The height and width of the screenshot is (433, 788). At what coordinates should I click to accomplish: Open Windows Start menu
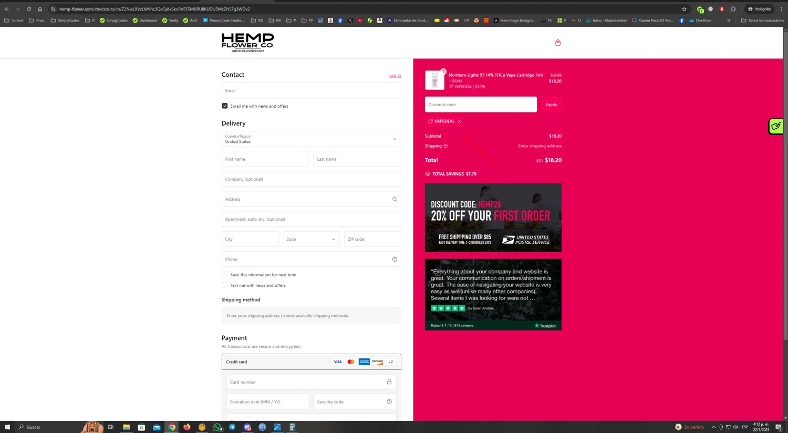click(x=7, y=427)
